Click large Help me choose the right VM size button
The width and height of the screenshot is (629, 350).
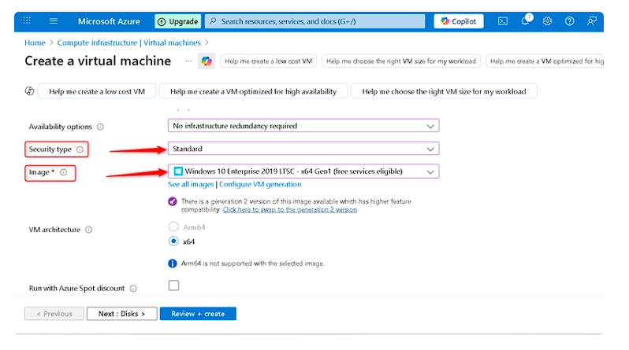coord(444,92)
